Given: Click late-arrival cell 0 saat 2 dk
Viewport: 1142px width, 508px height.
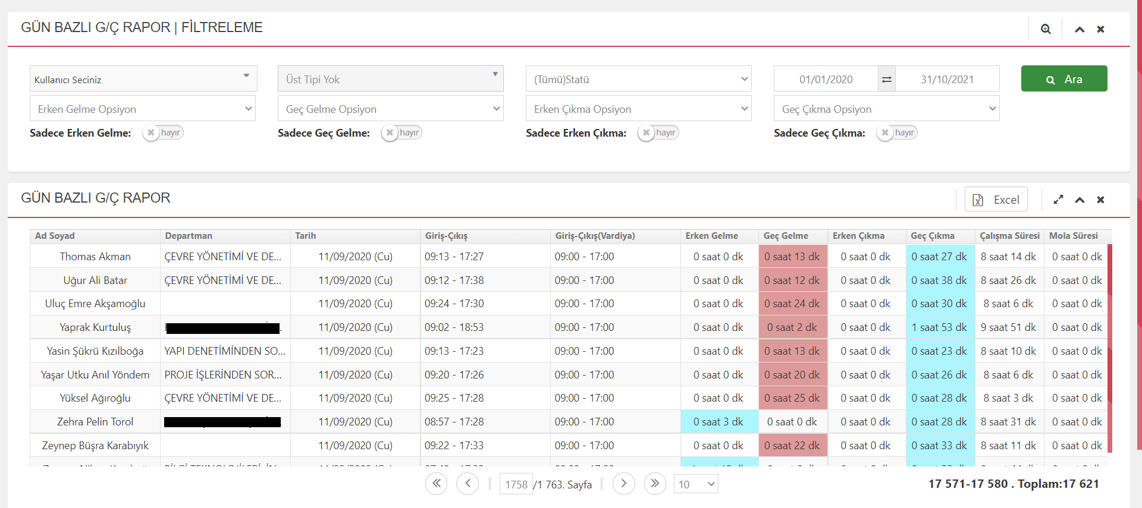Looking at the screenshot, I should tap(792, 327).
